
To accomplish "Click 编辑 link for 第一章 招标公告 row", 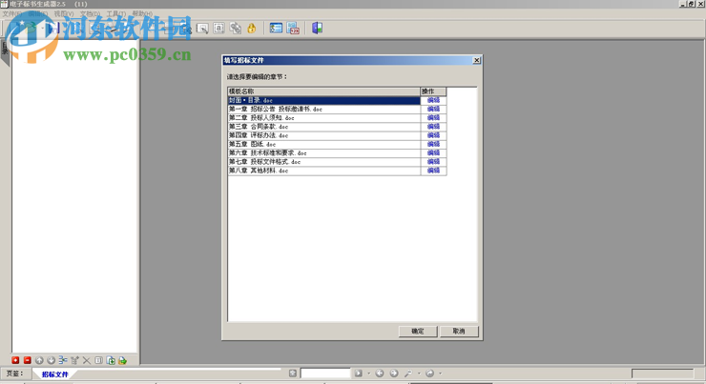I will pos(433,109).
